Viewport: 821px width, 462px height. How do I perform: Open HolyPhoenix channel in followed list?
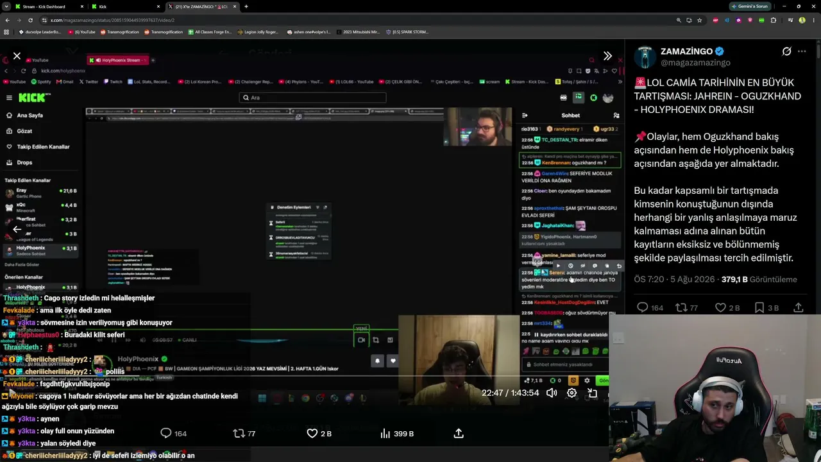[40, 250]
